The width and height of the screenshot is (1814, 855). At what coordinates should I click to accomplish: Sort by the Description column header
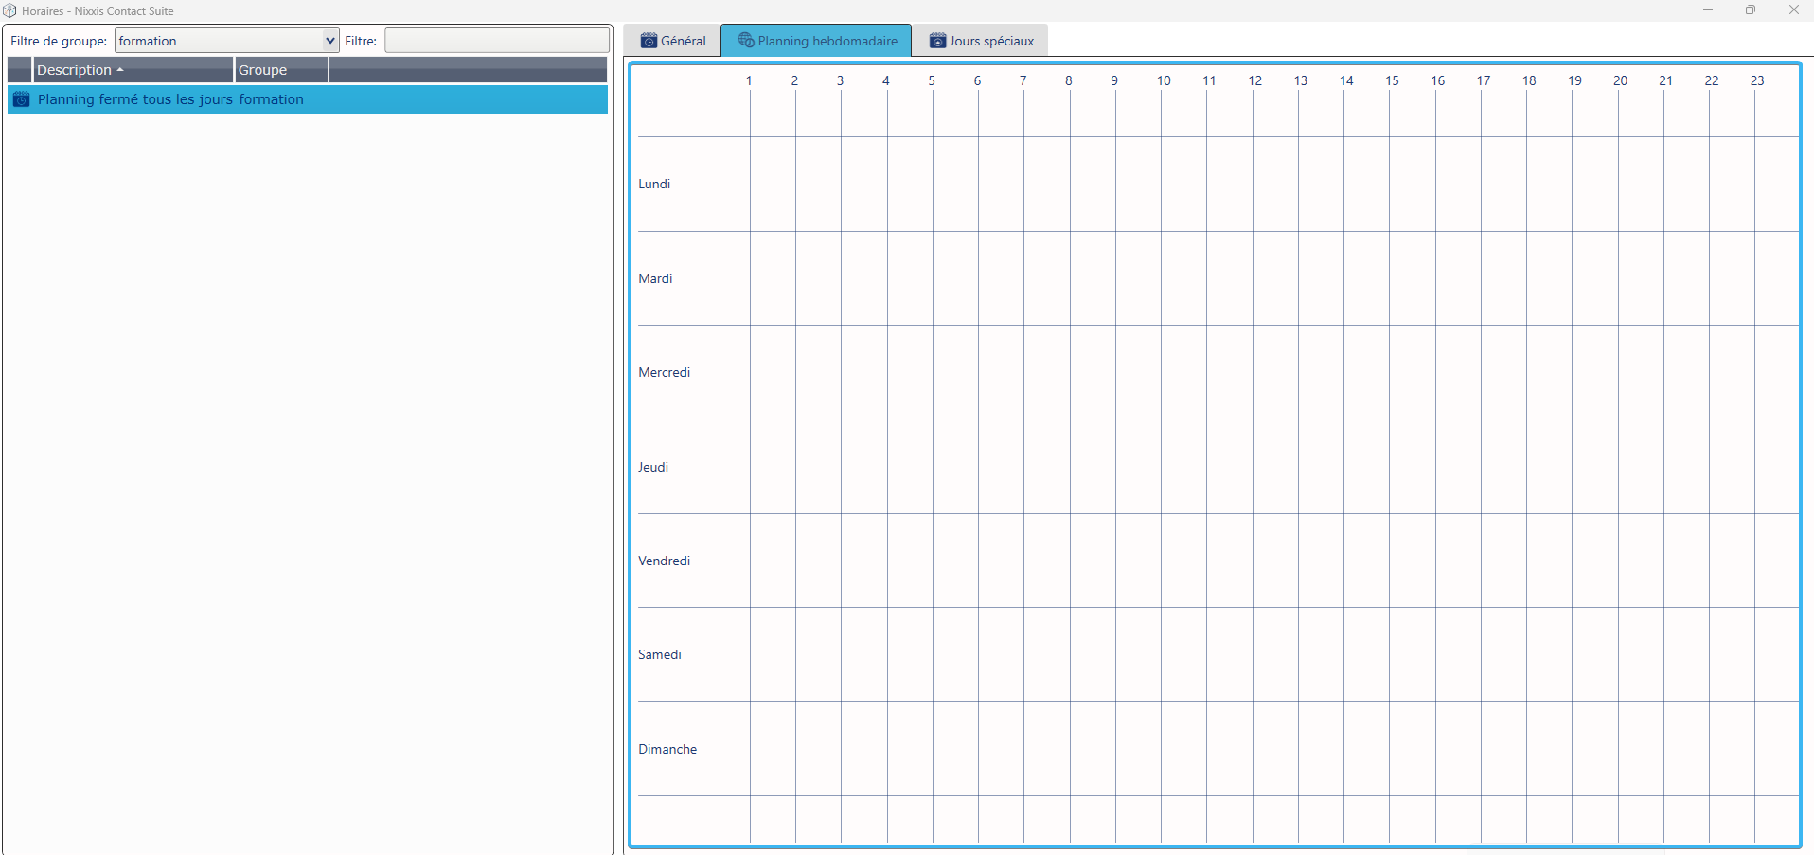tap(75, 70)
